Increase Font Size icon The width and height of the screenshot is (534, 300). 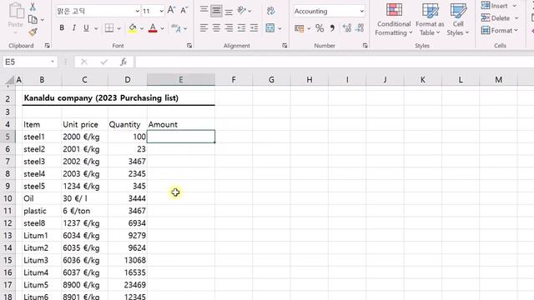coord(171,11)
